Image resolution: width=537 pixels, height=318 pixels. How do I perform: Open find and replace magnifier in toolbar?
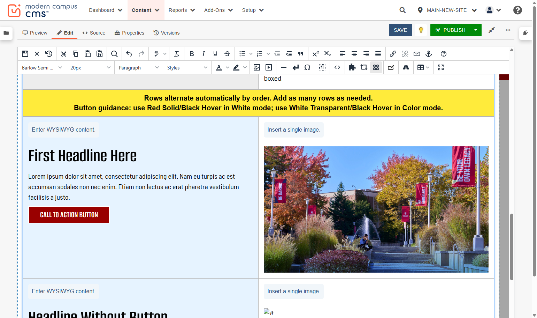coord(114,54)
